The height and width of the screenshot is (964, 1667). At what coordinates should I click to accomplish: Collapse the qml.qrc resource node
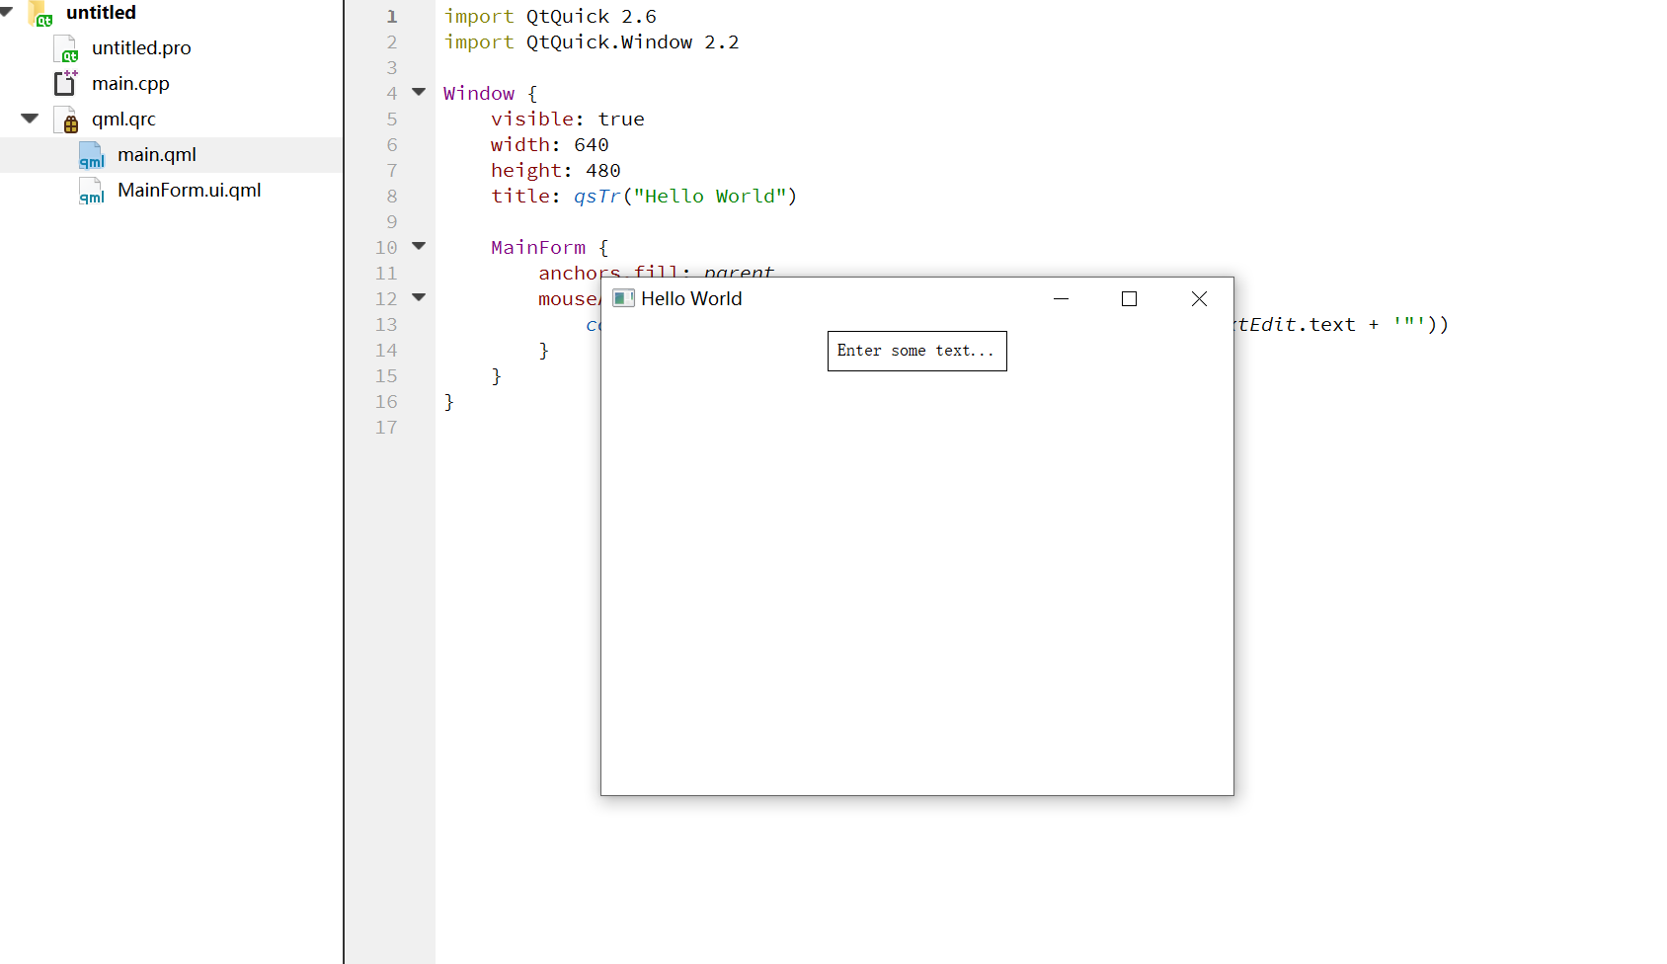pyautogui.click(x=30, y=119)
